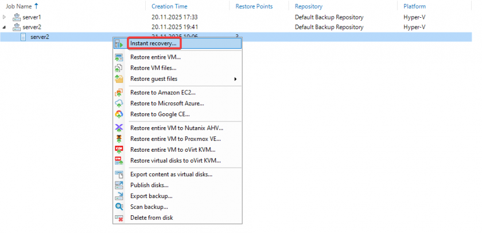
Task: Choose Export backup... option
Action: tap(151, 196)
